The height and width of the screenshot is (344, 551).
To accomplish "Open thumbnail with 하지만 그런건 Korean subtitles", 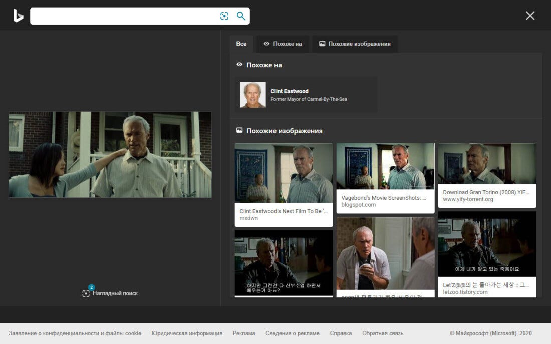I will coord(284,263).
